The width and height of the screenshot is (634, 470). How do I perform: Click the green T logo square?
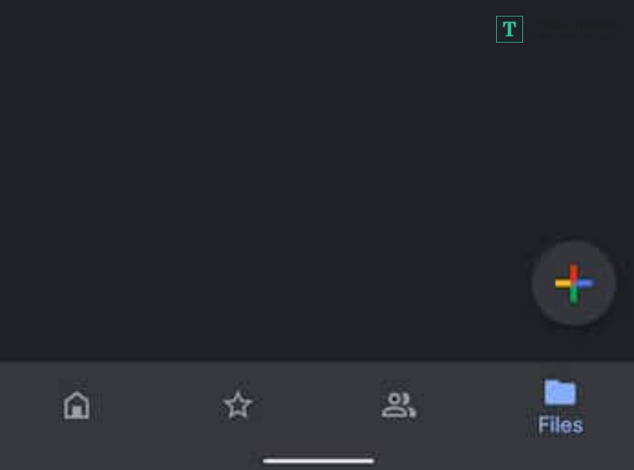[x=510, y=29]
